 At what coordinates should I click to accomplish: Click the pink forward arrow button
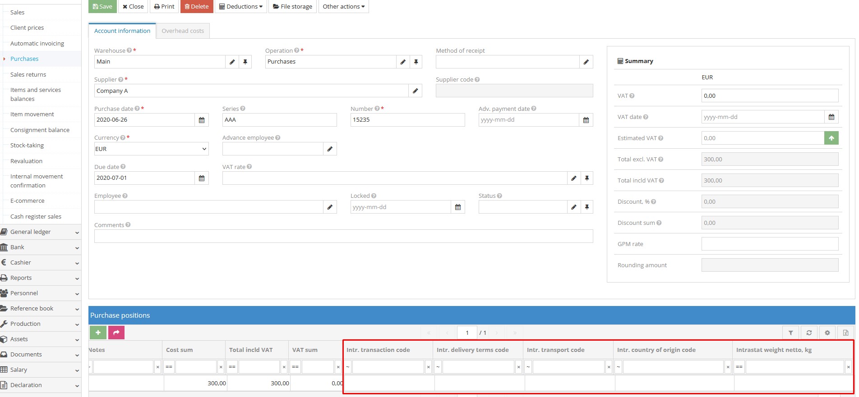pyautogui.click(x=116, y=333)
